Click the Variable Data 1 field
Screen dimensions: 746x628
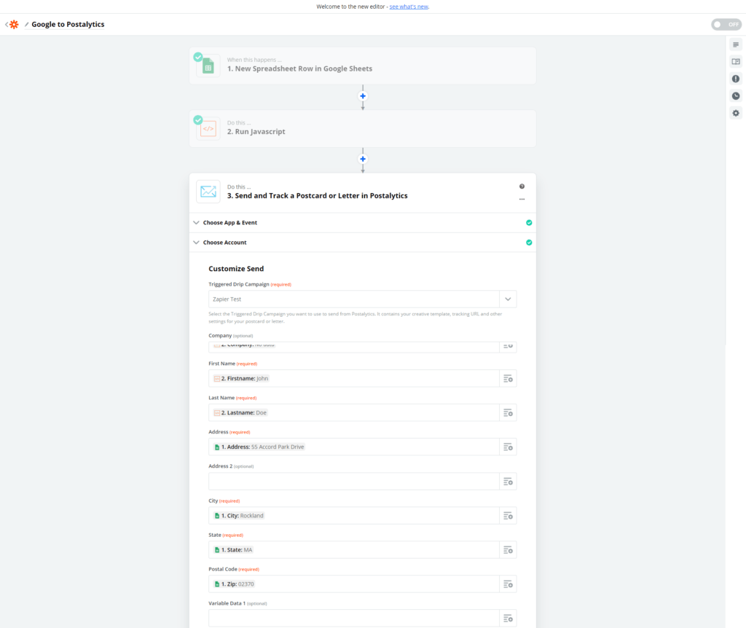(354, 619)
